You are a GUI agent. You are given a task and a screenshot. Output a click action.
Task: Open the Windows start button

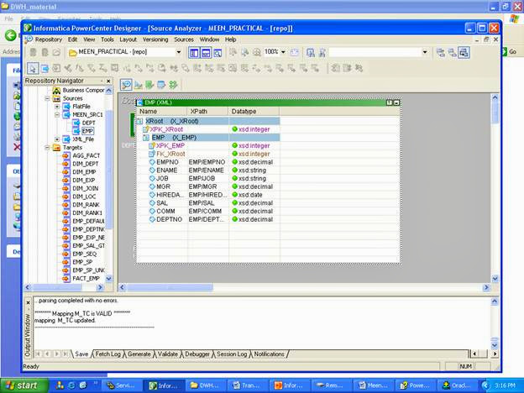tap(24, 385)
